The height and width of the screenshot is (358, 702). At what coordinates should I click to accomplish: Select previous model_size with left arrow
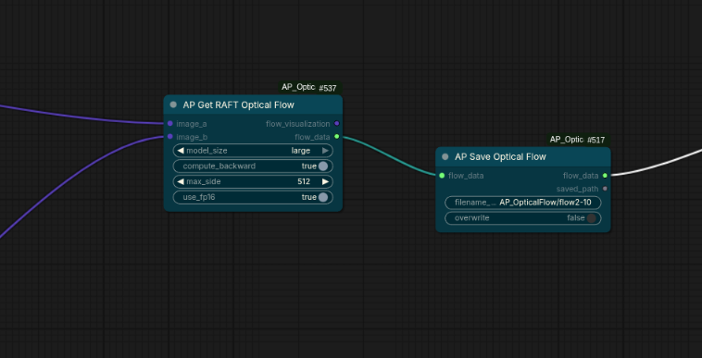click(x=181, y=151)
